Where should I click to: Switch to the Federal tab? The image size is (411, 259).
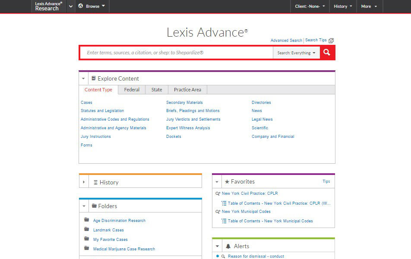(132, 90)
